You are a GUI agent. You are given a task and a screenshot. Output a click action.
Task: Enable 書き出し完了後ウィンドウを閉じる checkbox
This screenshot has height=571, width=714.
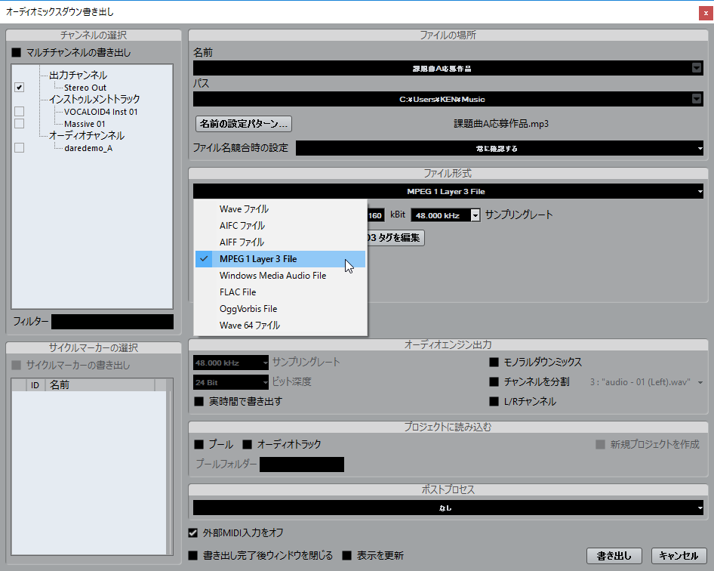(x=193, y=555)
